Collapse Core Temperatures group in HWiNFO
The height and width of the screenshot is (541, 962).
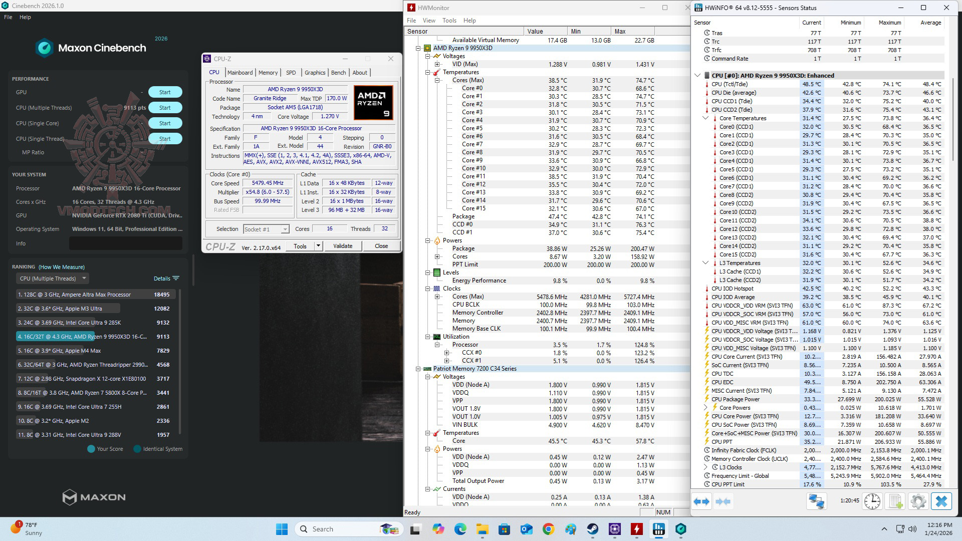[705, 118]
